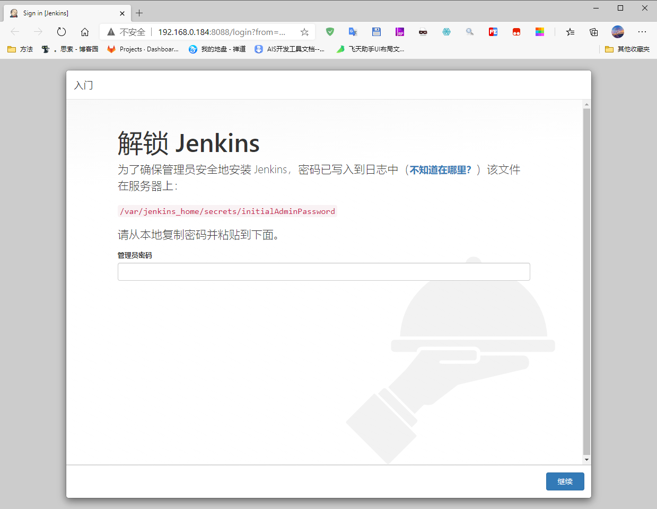Open the 方法 bookmarks folder
657x509 pixels.
(20, 49)
